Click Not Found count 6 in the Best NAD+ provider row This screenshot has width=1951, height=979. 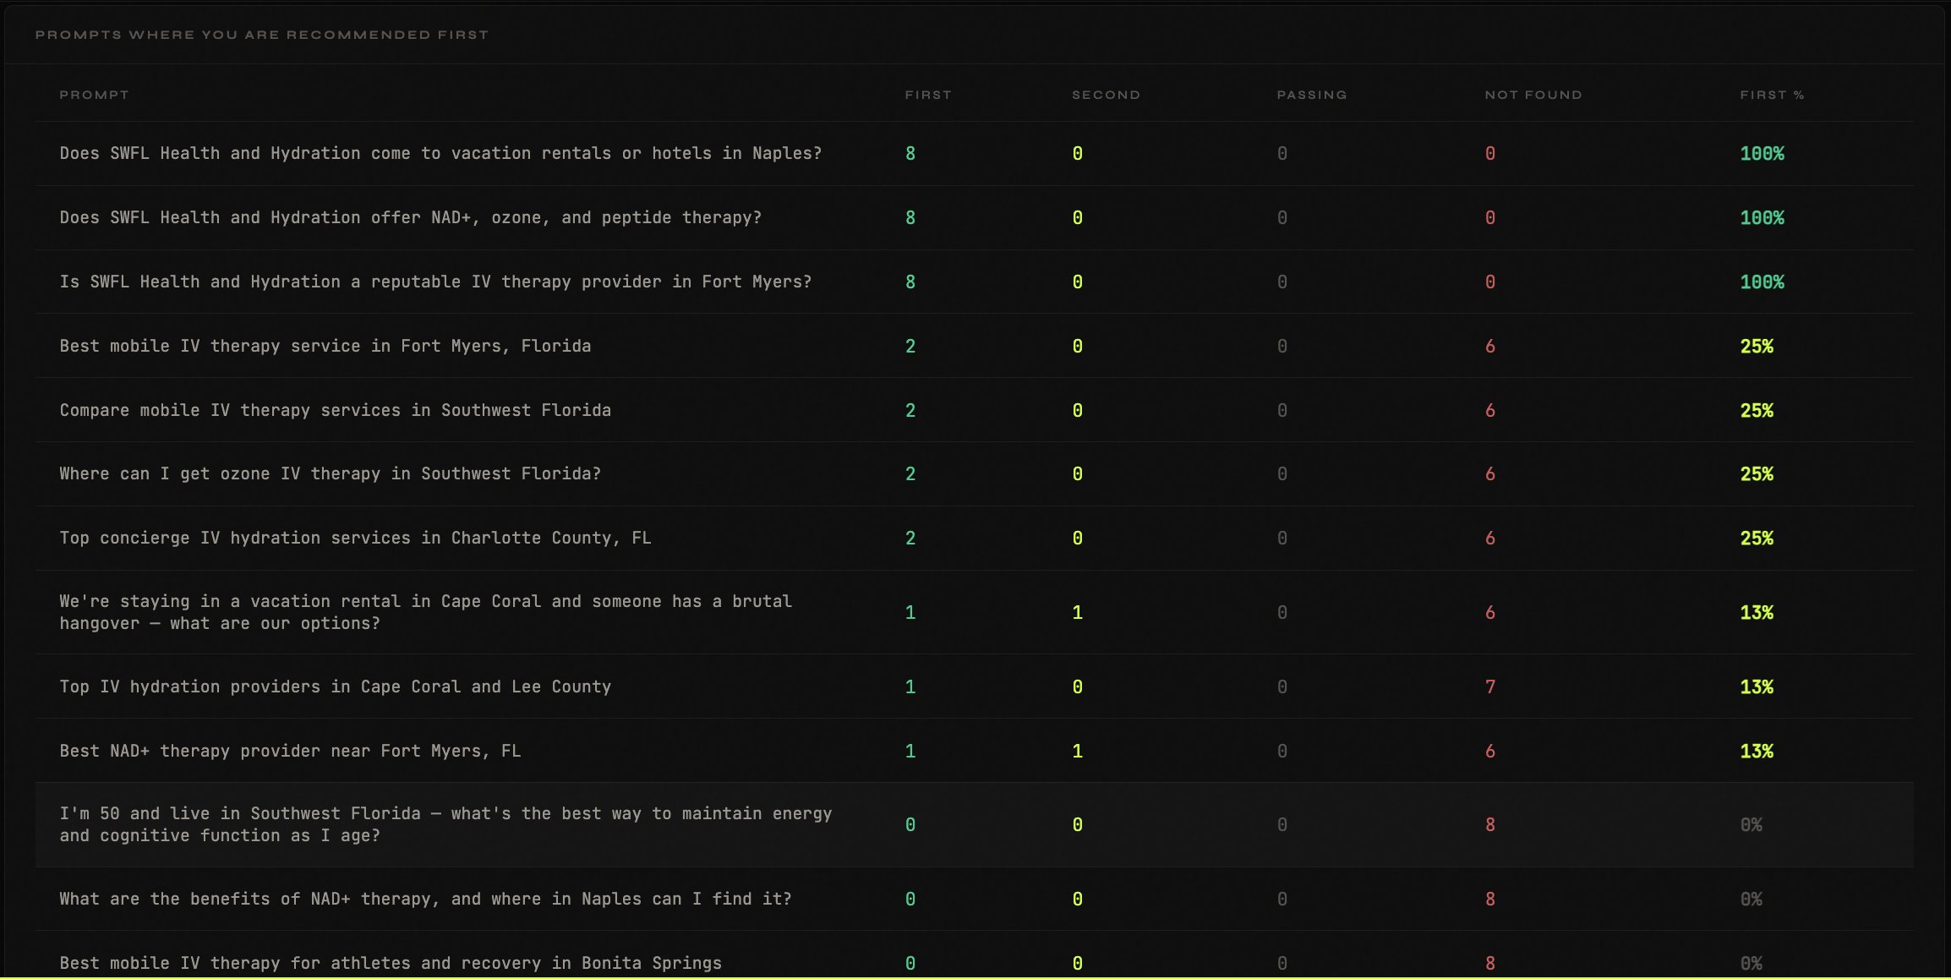pos(1490,751)
